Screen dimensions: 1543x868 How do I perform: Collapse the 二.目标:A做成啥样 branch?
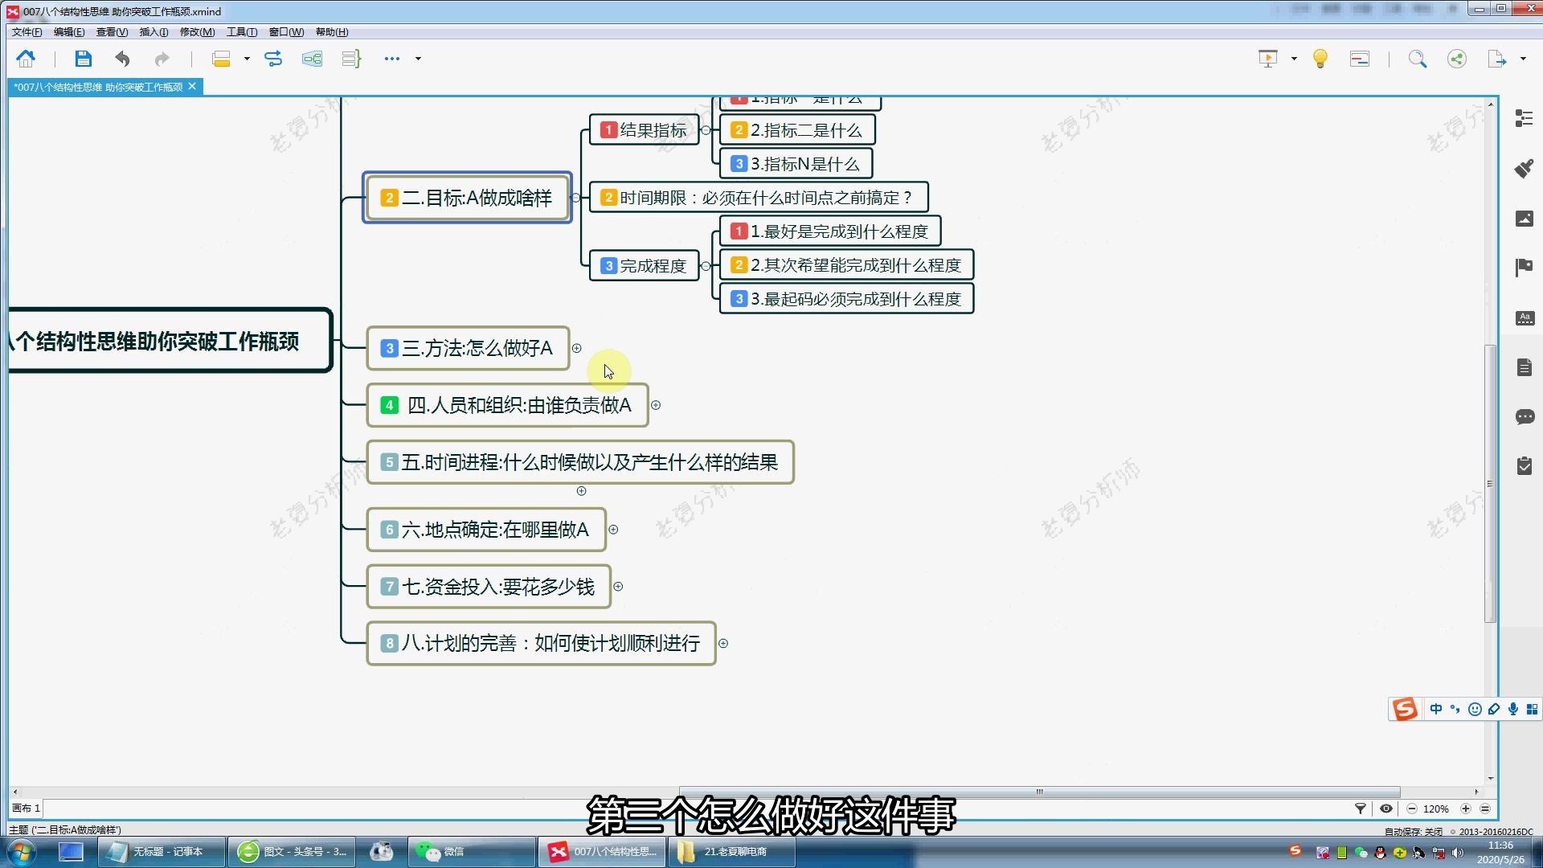pyautogui.click(x=576, y=198)
